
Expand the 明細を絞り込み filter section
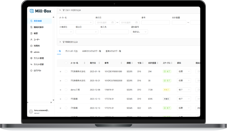(x=60, y=42)
